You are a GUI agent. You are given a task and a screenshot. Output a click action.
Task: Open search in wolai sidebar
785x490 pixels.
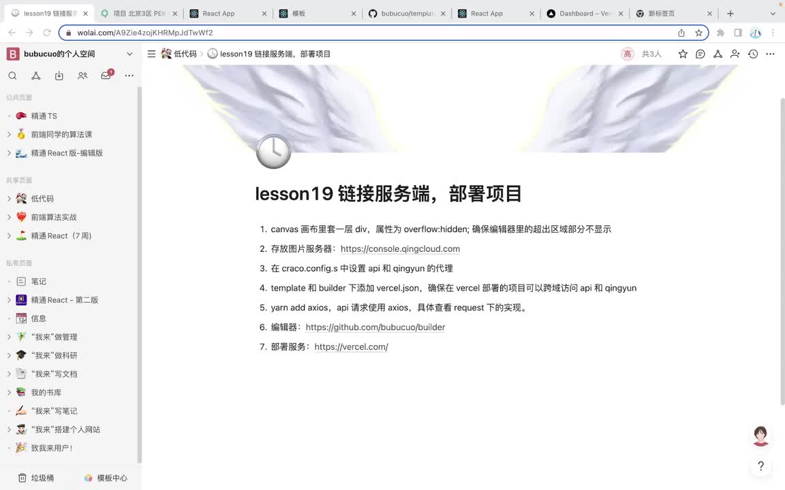click(12, 76)
